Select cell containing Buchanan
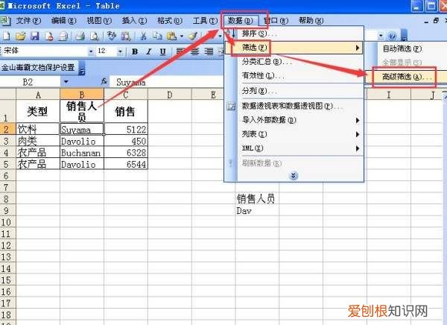The image size is (447, 325). [x=82, y=153]
